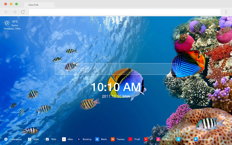Open the Baidu shortcut icon
The height and width of the screenshot is (145, 232).
(97, 139)
